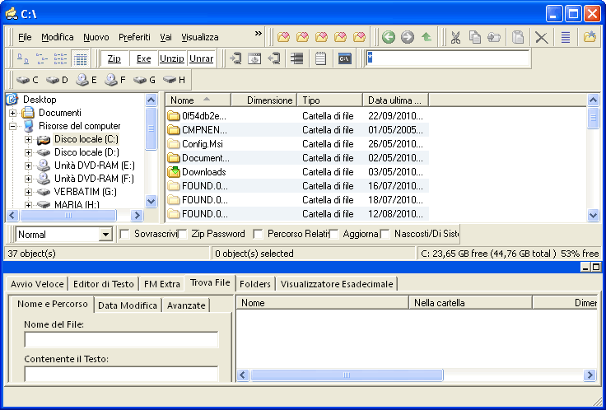606x410 pixels.
Task: Enable the Sovrascrivi checkbox
Action: (125, 235)
